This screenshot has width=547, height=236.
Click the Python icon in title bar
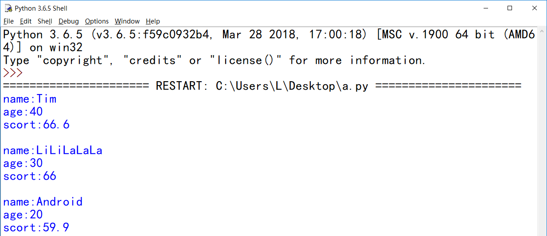[8, 8]
